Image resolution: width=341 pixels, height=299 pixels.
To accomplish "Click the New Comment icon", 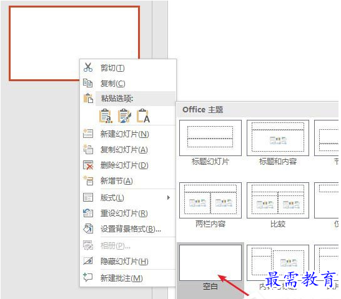I will [x=88, y=278].
